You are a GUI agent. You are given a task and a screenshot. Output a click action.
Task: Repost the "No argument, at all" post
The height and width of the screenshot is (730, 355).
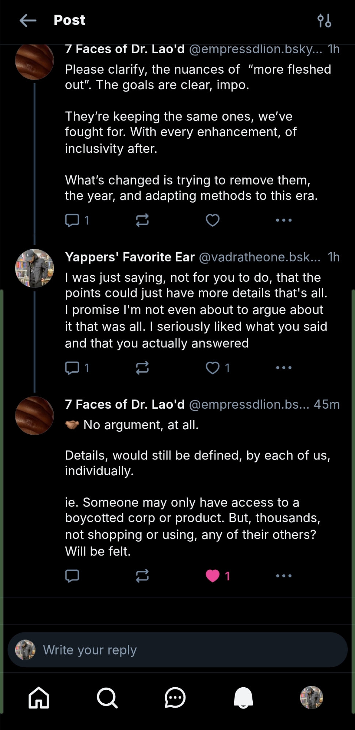(142, 576)
